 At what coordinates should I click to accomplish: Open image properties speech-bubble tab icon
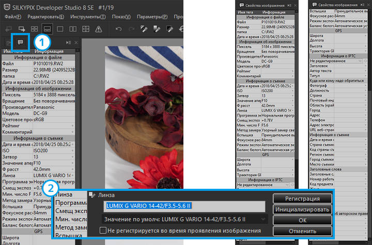click(x=20, y=42)
